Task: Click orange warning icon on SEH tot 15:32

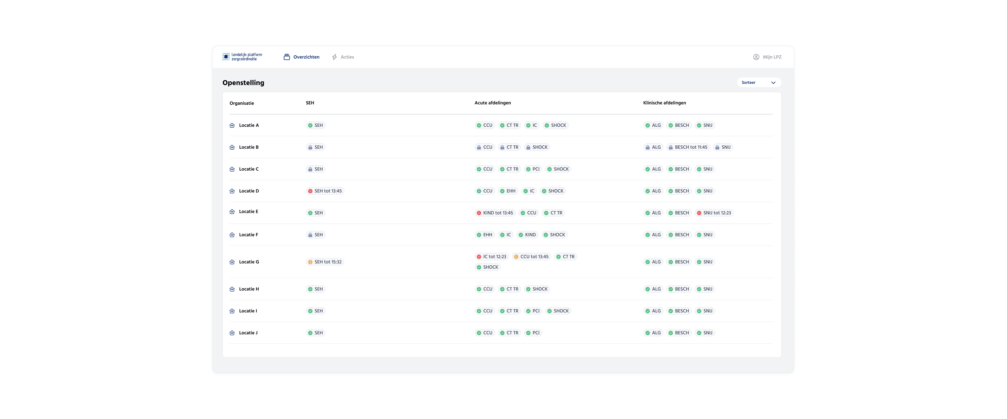Action: click(310, 262)
